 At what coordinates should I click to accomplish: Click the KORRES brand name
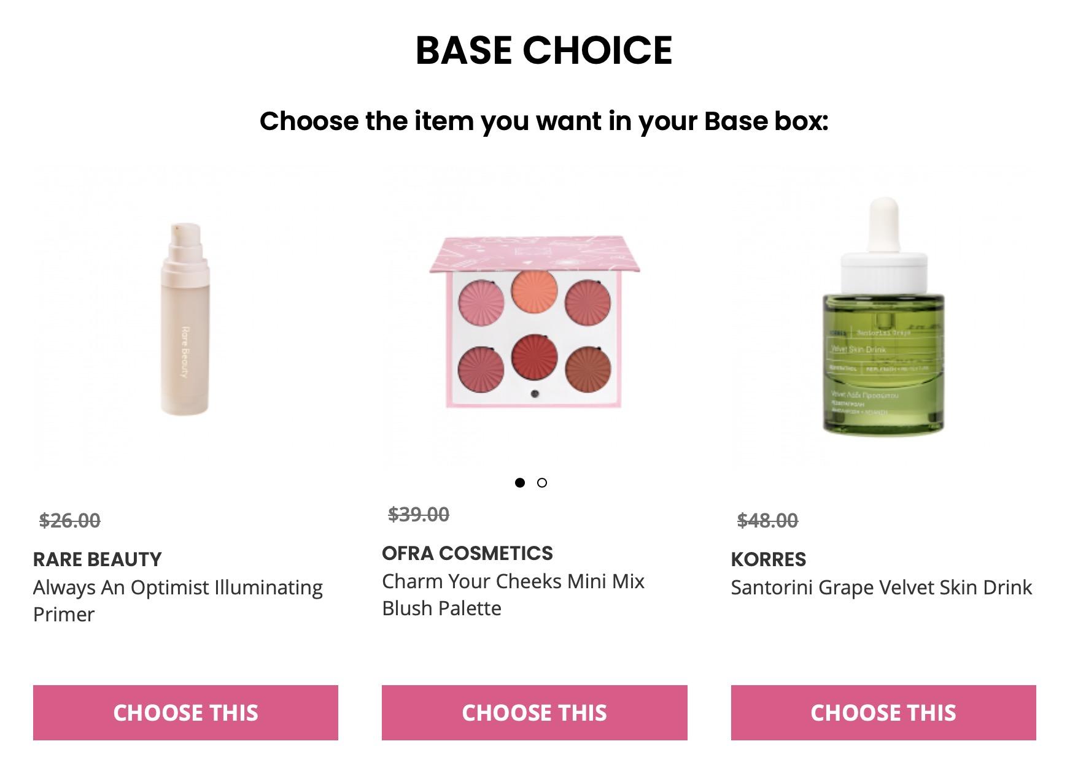pyautogui.click(x=768, y=559)
